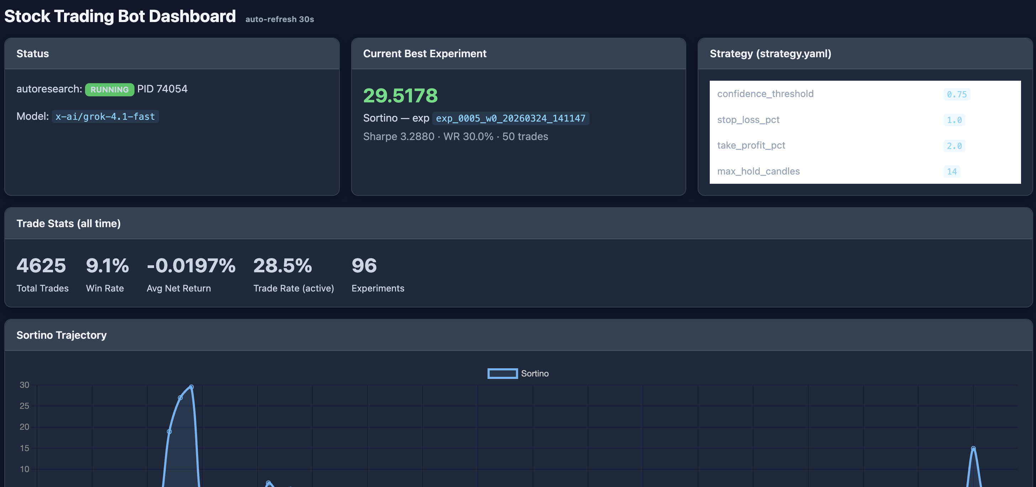Click the "Sharpe 3.2880" stats line

click(455, 137)
